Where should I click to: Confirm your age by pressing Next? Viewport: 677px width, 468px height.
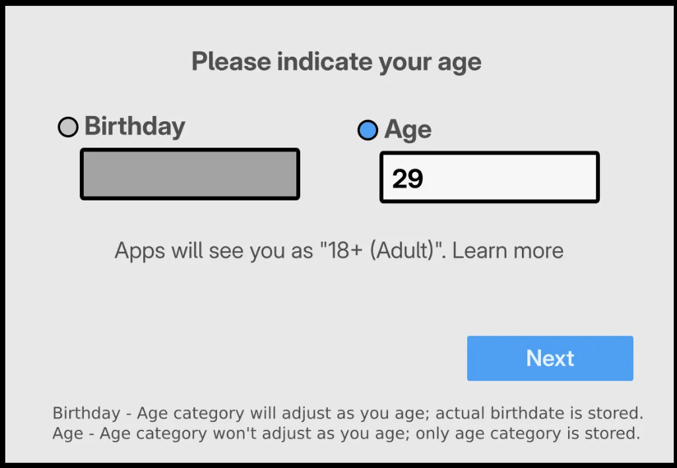click(550, 358)
